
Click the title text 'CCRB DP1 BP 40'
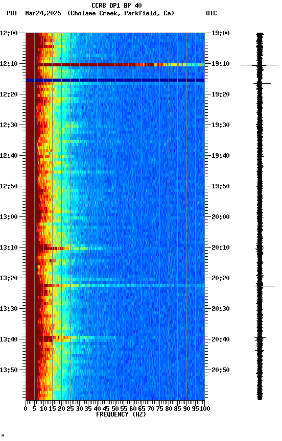coord(116,5)
